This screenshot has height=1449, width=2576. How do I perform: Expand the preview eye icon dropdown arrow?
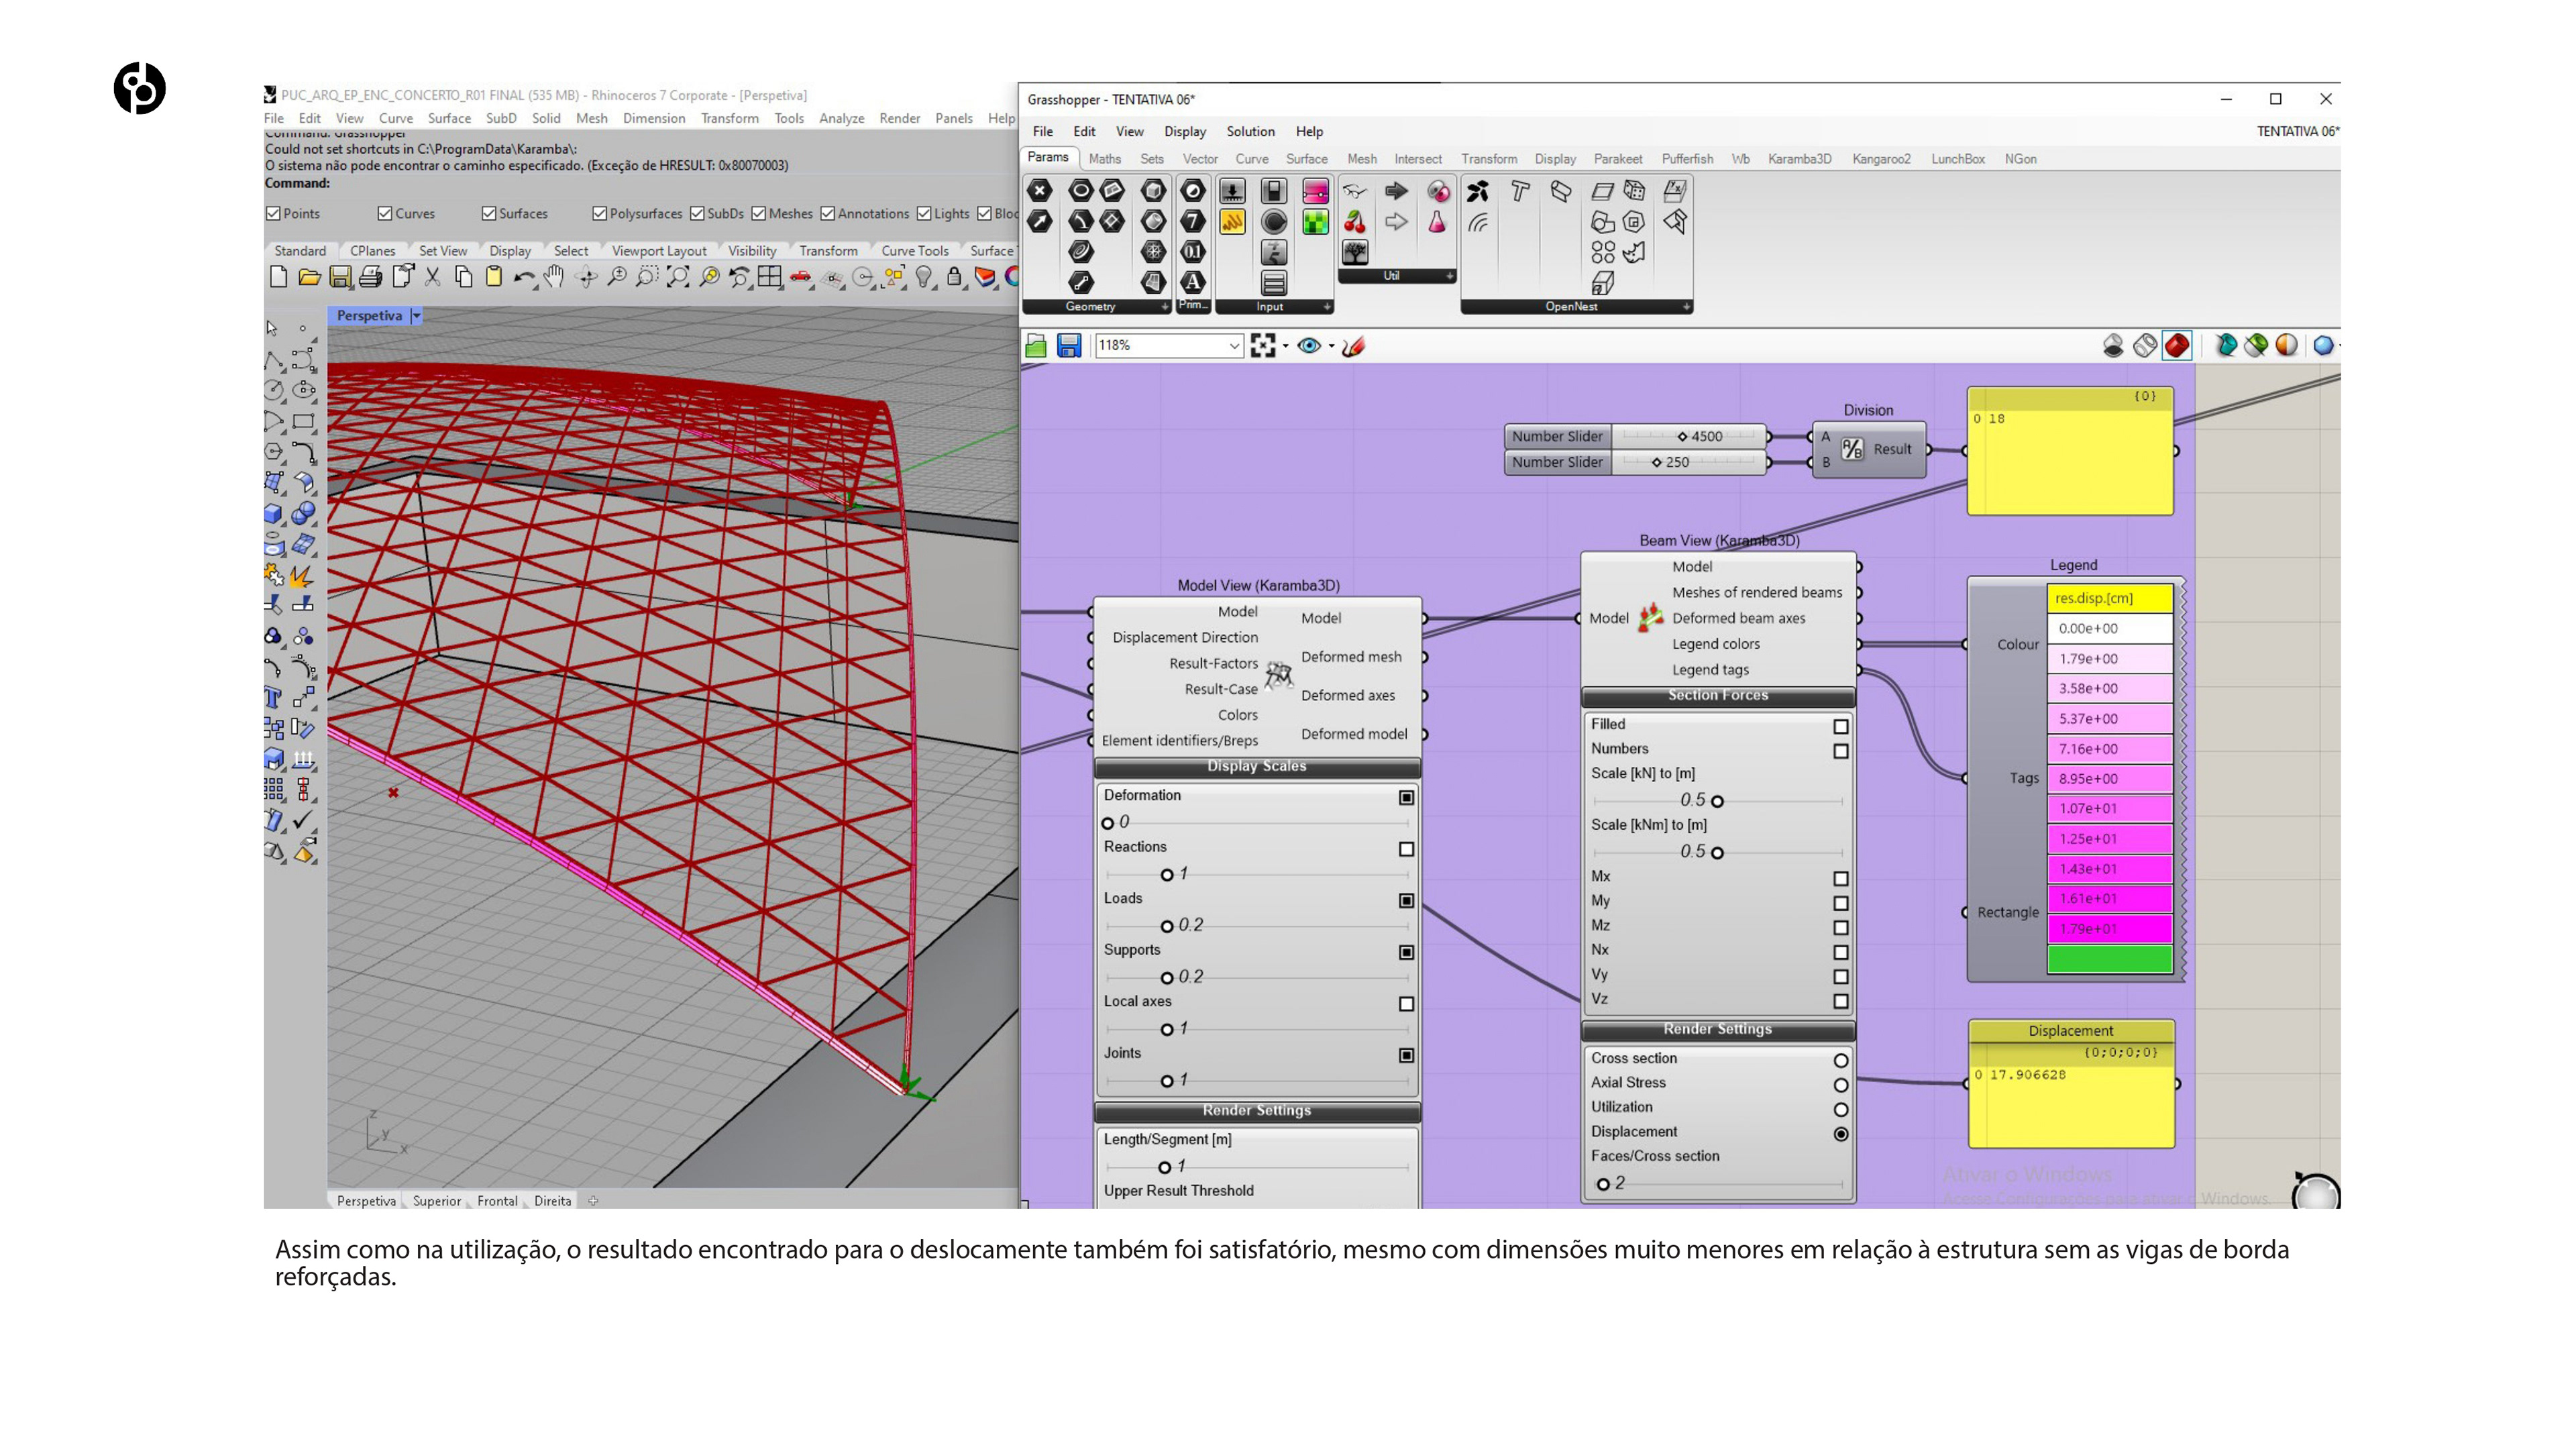point(1331,347)
